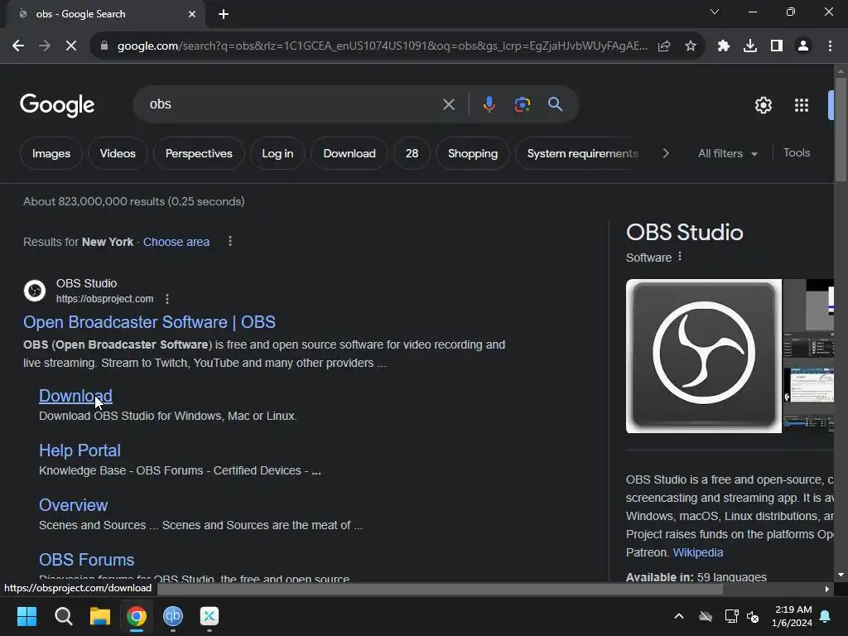Clear the search box text
The width and height of the screenshot is (848, 636).
point(449,104)
